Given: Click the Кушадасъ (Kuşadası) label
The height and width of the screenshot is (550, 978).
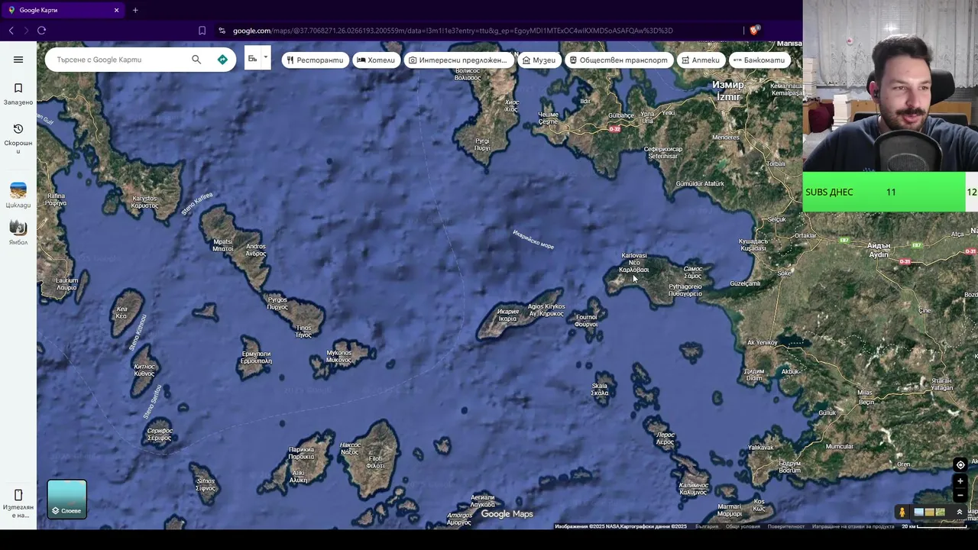Looking at the screenshot, I should point(753,244).
